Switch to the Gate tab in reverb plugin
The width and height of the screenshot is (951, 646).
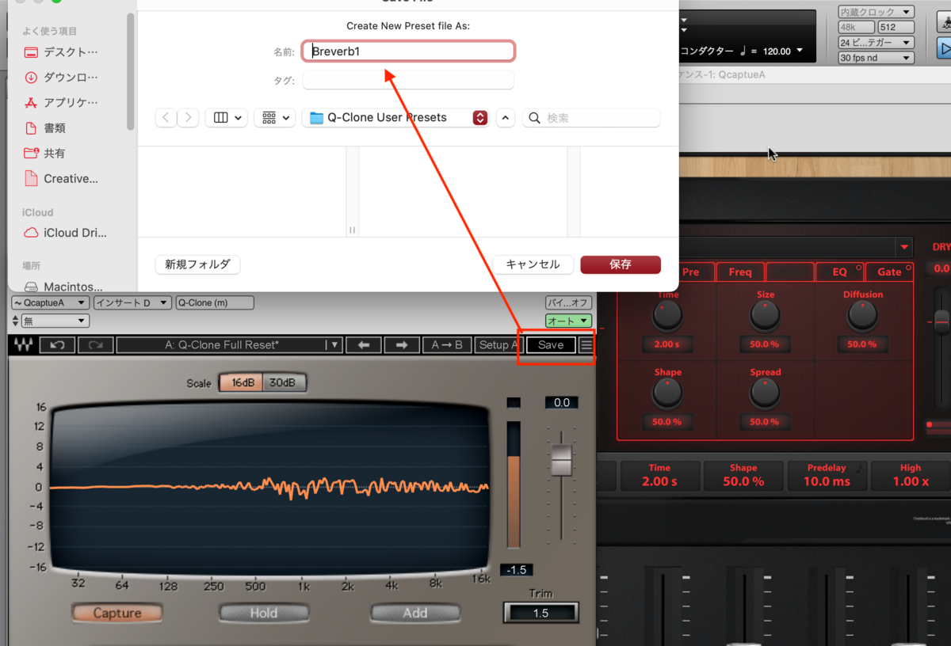click(x=889, y=272)
